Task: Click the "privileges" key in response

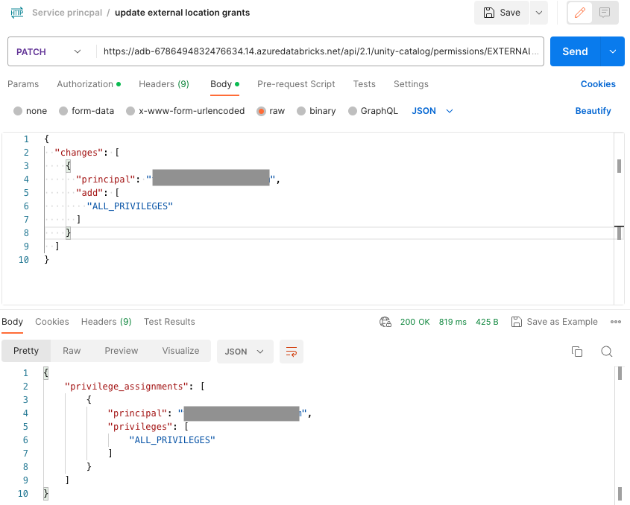Action: (140, 427)
